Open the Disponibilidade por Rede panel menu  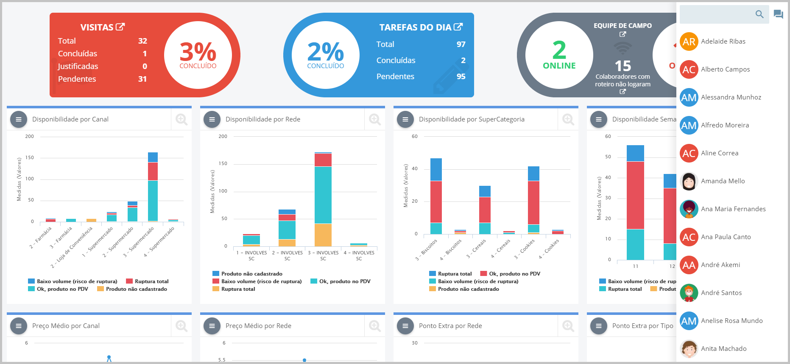tap(212, 119)
